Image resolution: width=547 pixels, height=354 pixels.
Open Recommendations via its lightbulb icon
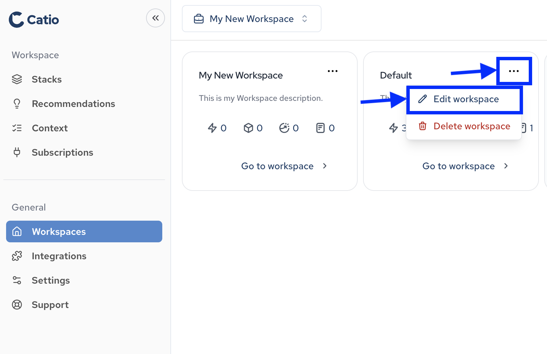coord(17,104)
